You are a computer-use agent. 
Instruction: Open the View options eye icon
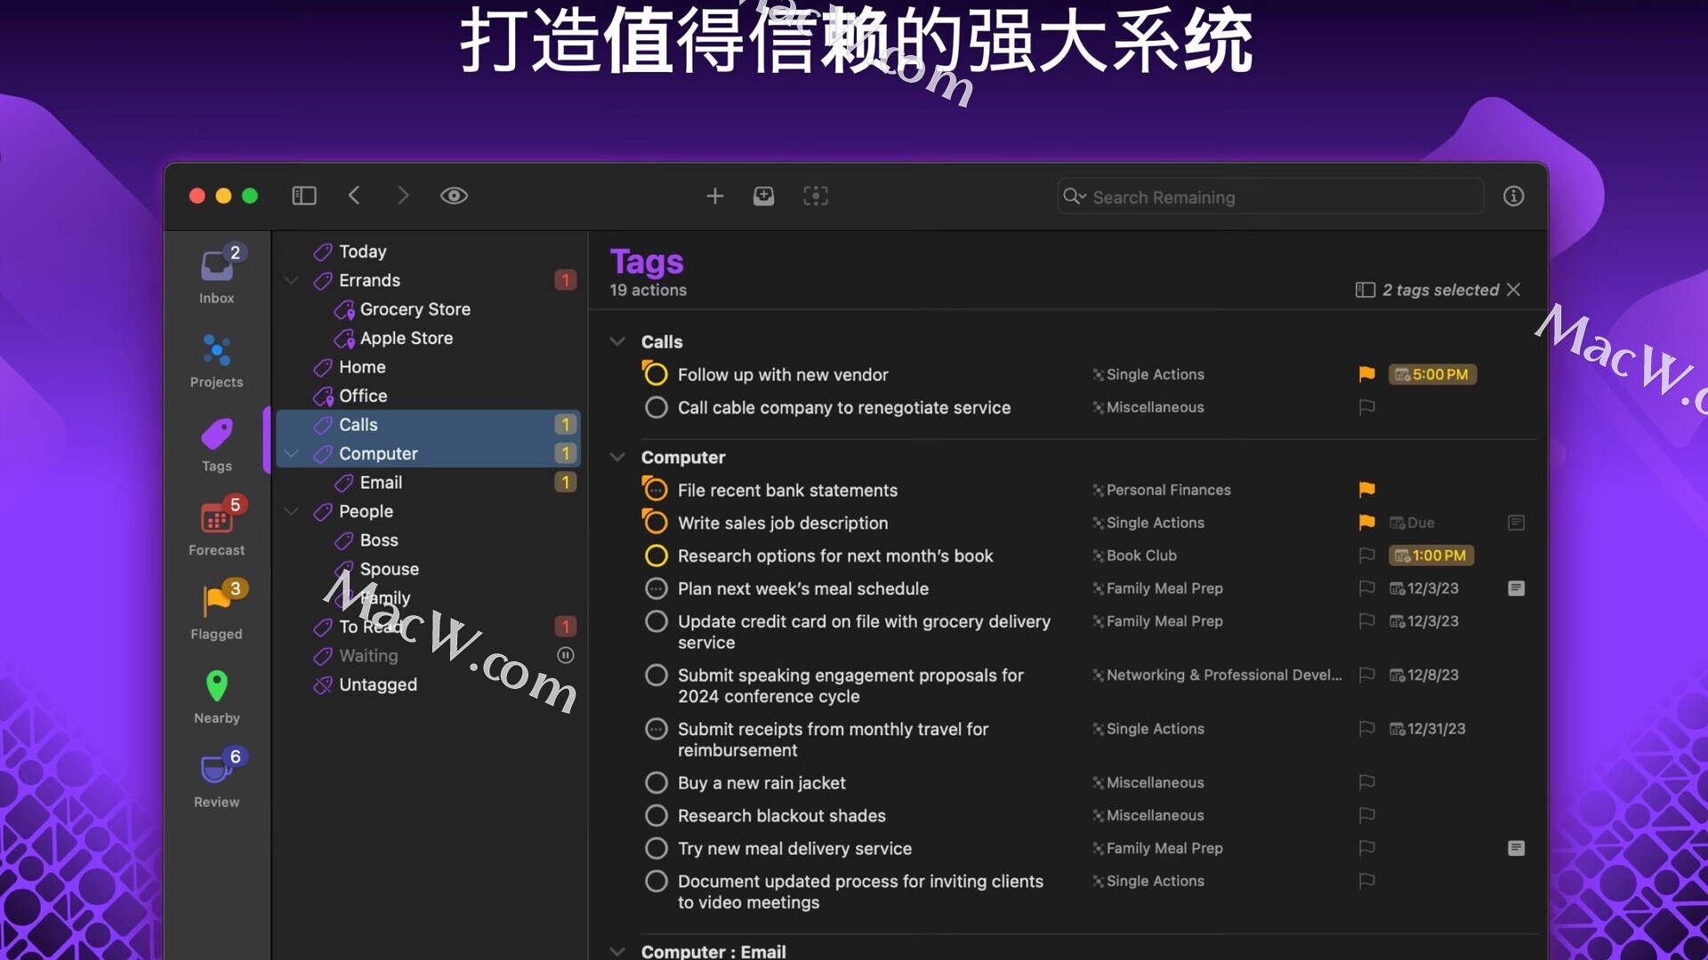(454, 196)
